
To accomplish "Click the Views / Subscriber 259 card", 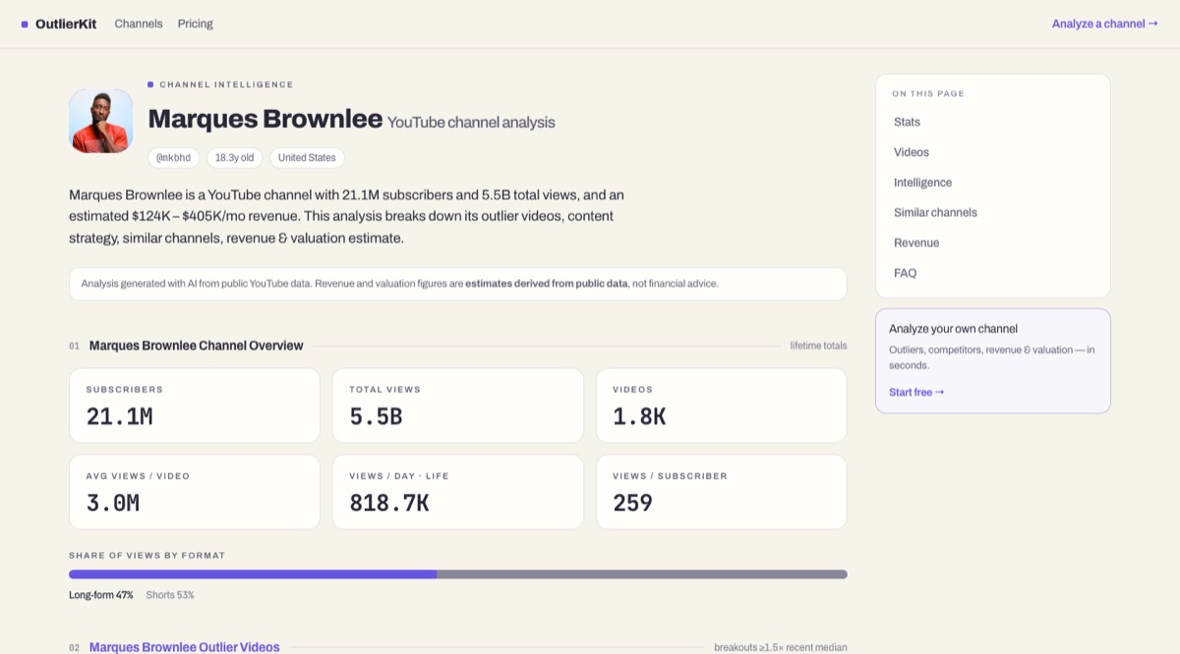I will (722, 492).
